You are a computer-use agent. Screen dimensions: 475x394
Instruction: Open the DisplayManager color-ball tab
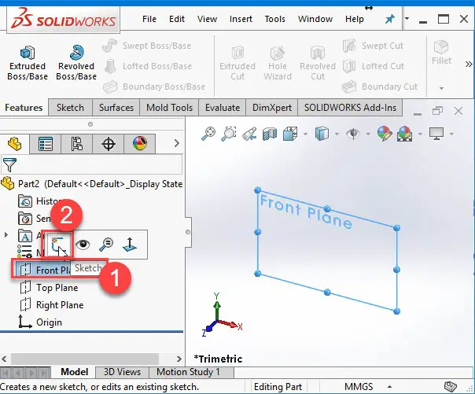pos(140,144)
